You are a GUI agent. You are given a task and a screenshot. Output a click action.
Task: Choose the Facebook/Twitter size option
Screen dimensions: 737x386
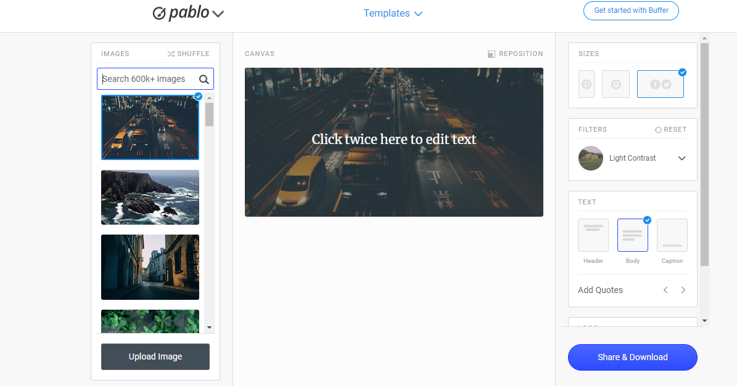click(x=660, y=84)
